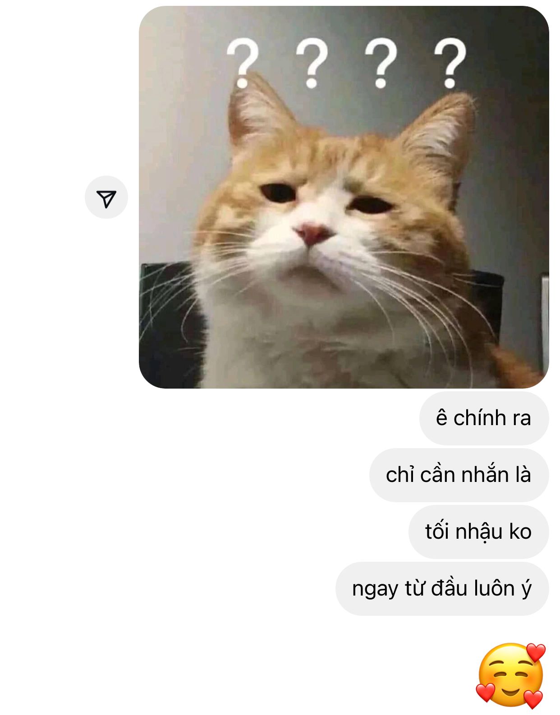560x715 pixels.
Task: Select the 'tối nhậu ko' message bubble
Action: coord(479,532)
